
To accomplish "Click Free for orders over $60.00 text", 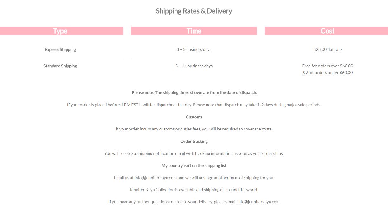I will point(328,66).
